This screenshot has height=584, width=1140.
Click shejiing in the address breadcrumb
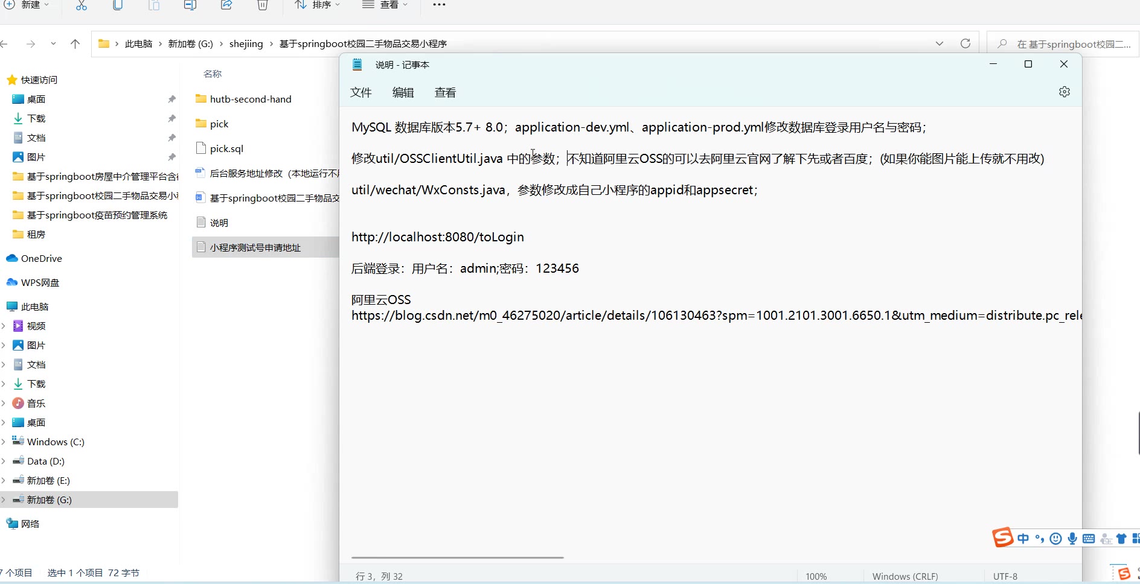pyautogui.click(x=246, y=44)
